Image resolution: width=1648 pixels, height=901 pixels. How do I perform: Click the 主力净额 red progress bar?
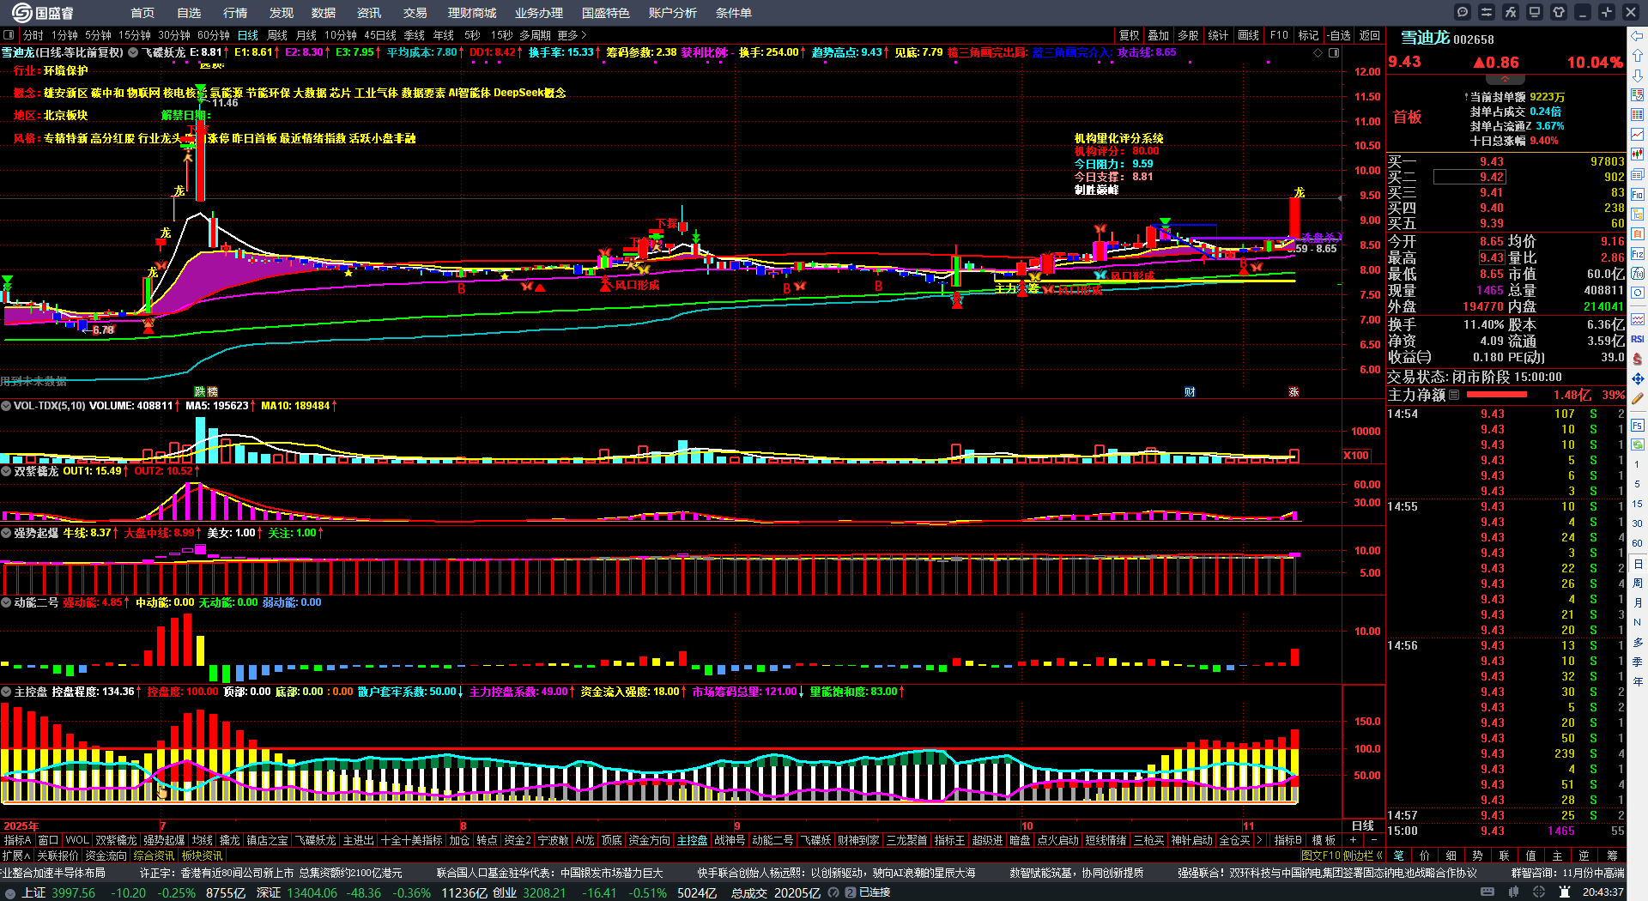[1497, 395]
